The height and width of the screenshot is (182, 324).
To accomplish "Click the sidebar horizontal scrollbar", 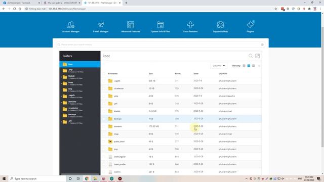I will pos(80,174).
